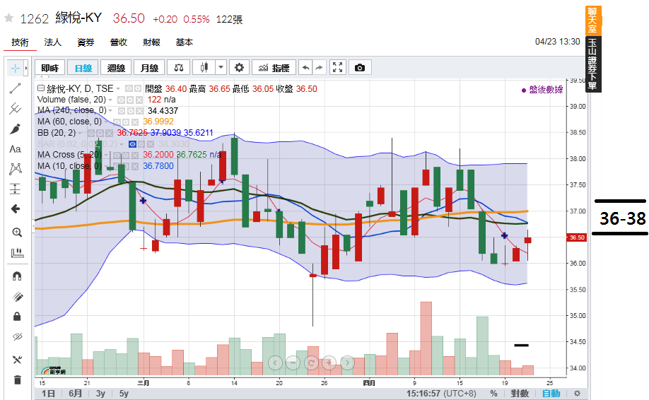649x400 pixels.
Task: Click chart zoom-in plus button
Action: 329,363
